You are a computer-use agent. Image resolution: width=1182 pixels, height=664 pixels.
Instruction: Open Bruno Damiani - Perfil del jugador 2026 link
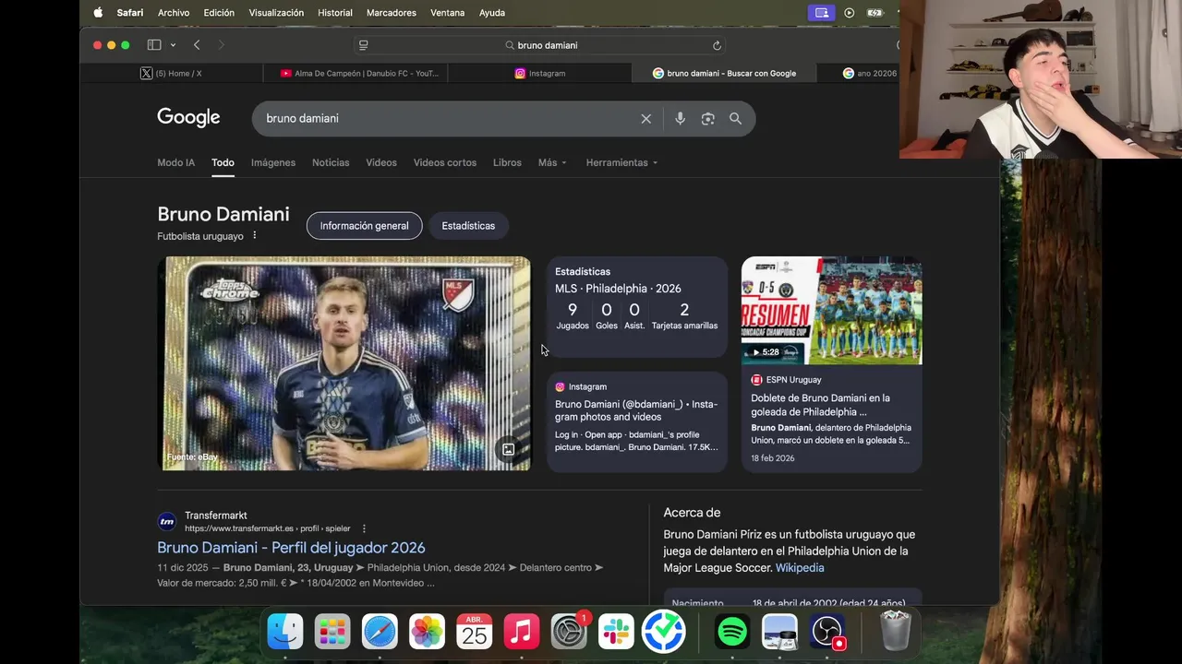coord(291,548)
